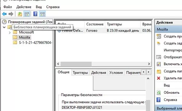Click the S-1-5-21 folder icon in the tree

tap(15, 42)
